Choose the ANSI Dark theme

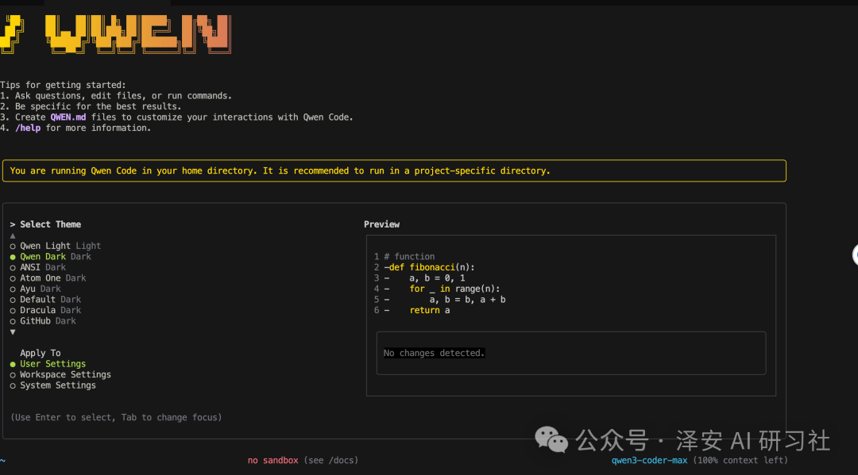click(x=38, y=267)
